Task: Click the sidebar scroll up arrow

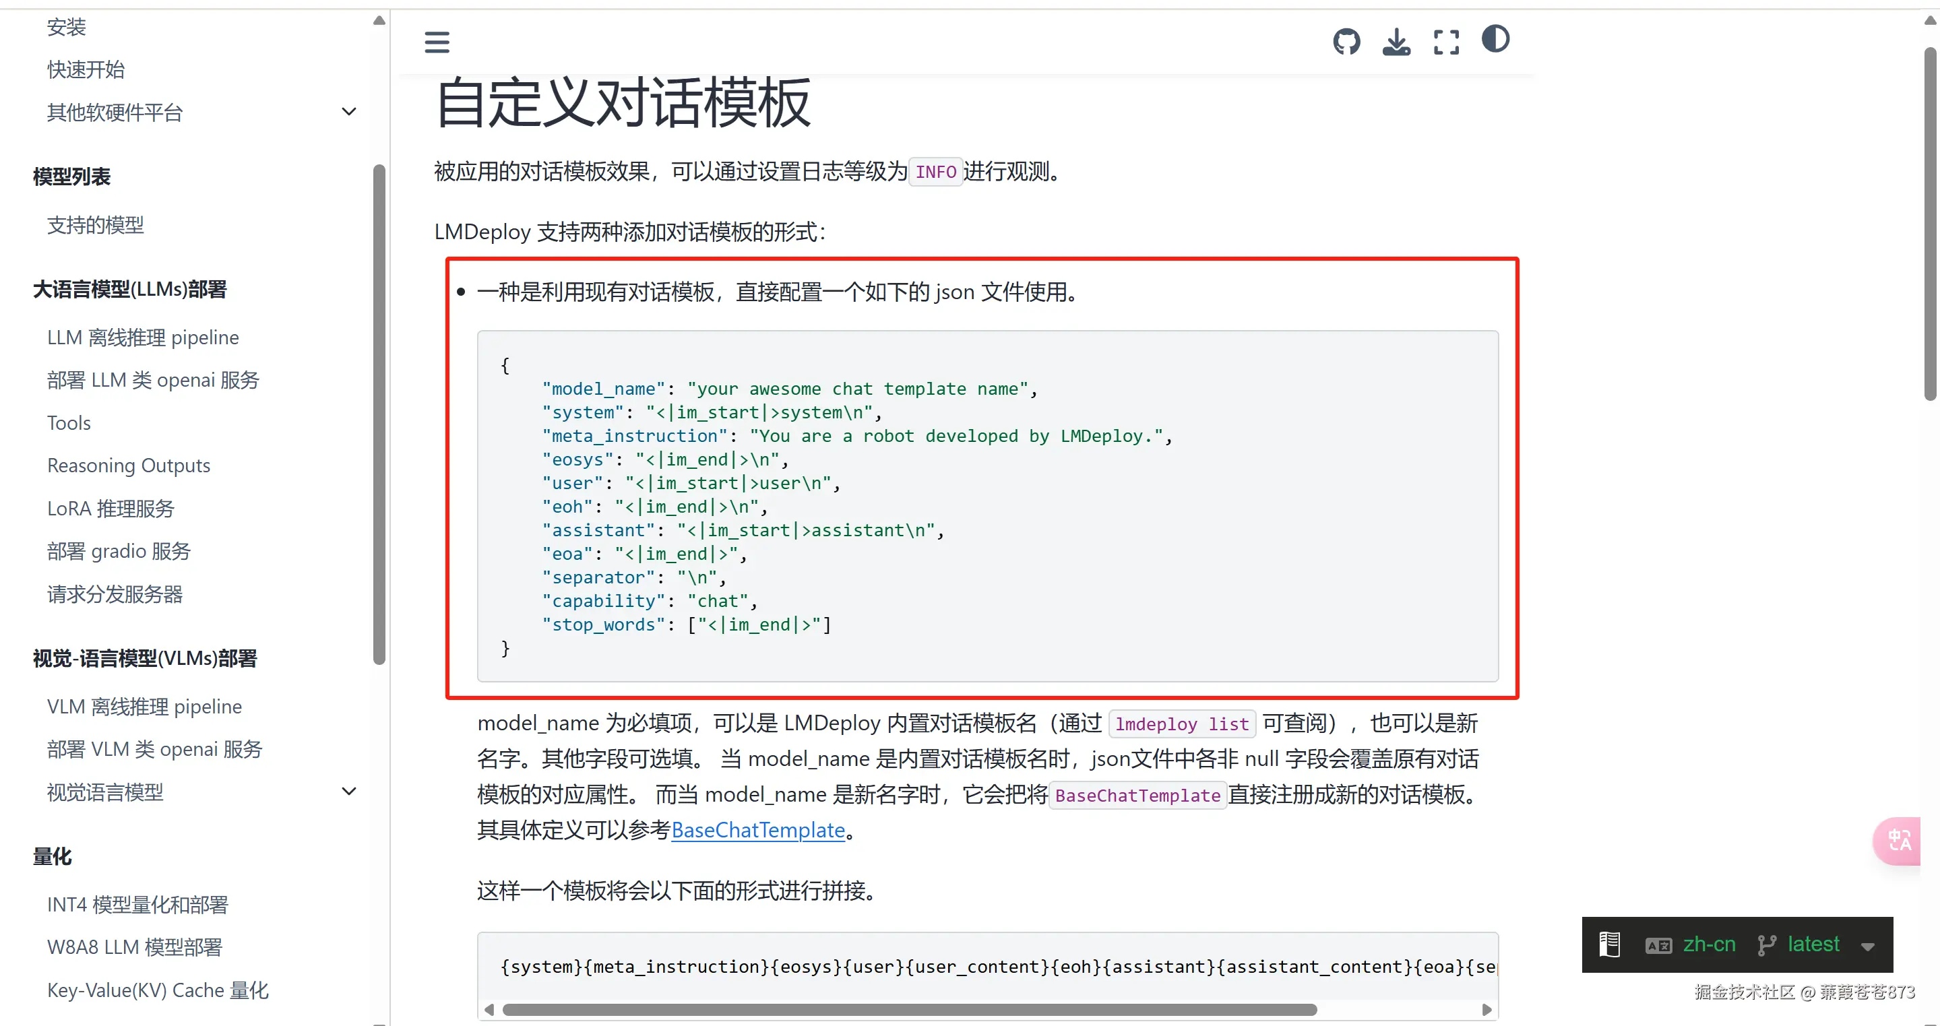Action: [379, 20]
